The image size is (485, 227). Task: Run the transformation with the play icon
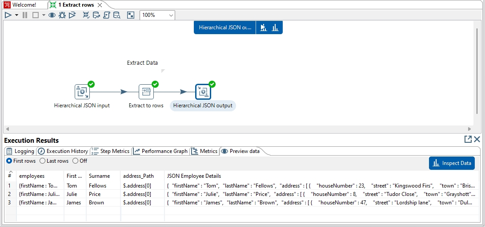[8, 15]
